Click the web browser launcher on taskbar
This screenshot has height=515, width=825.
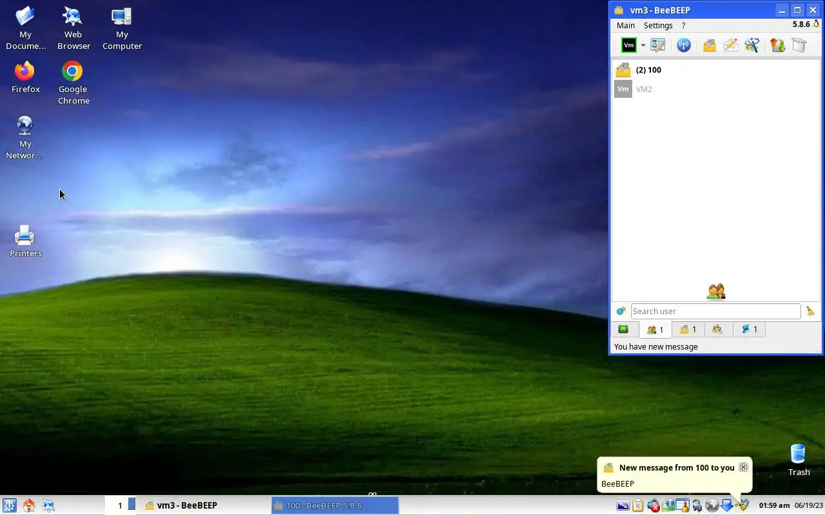tap(48, 505)
